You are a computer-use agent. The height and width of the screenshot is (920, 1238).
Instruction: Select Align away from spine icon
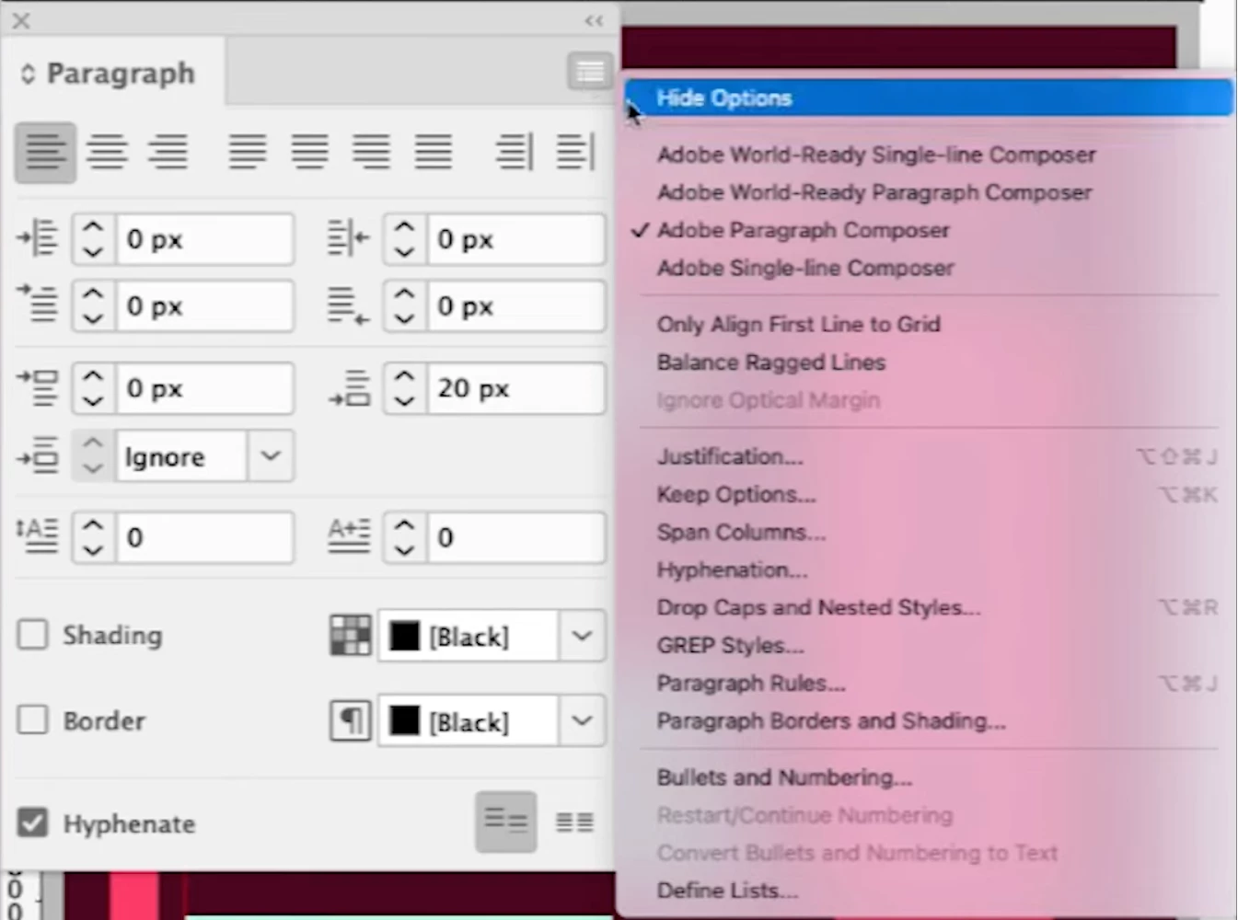click(x=576, y=152)
